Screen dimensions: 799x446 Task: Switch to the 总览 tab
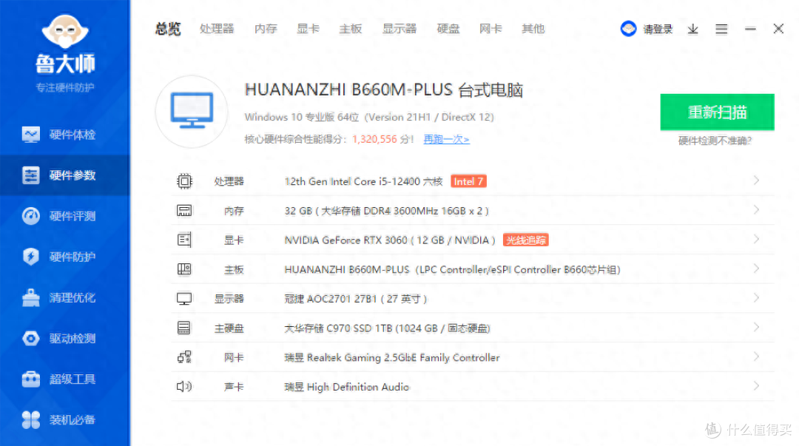[168, 29]
